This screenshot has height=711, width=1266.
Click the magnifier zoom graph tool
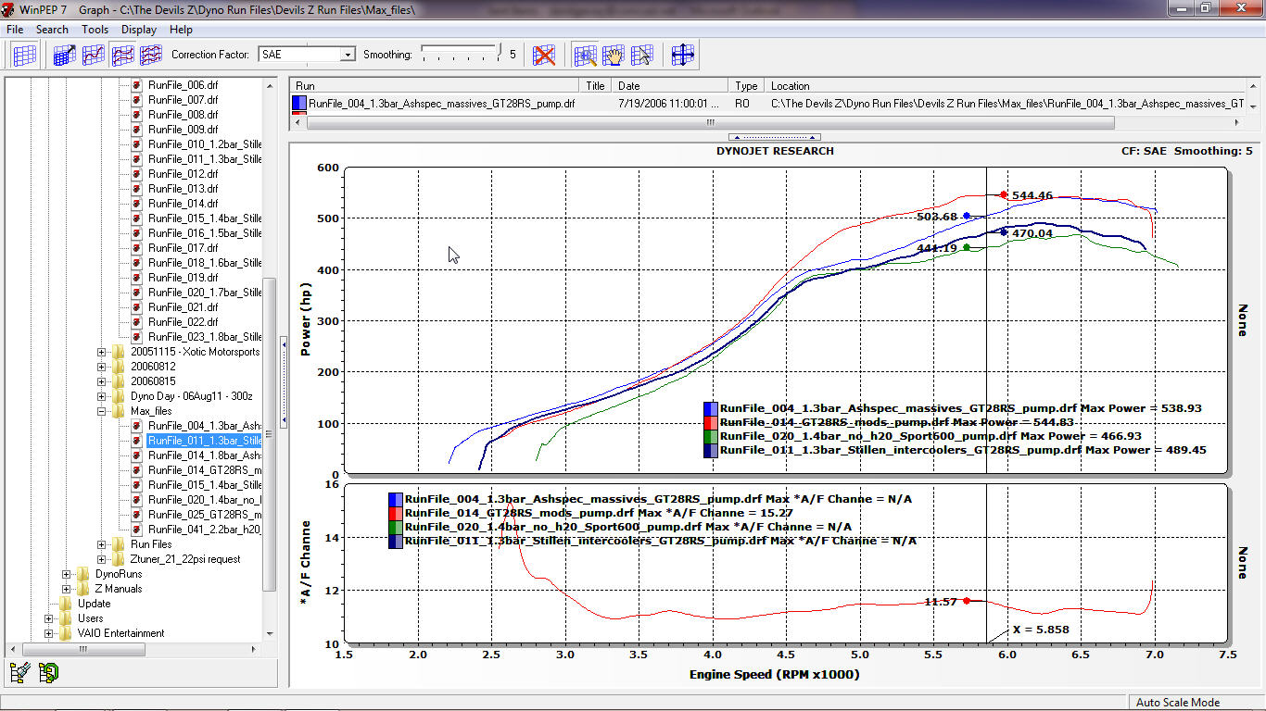point(585,56)
